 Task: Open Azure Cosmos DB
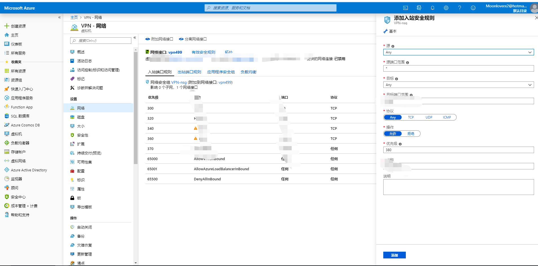(25, 125)
